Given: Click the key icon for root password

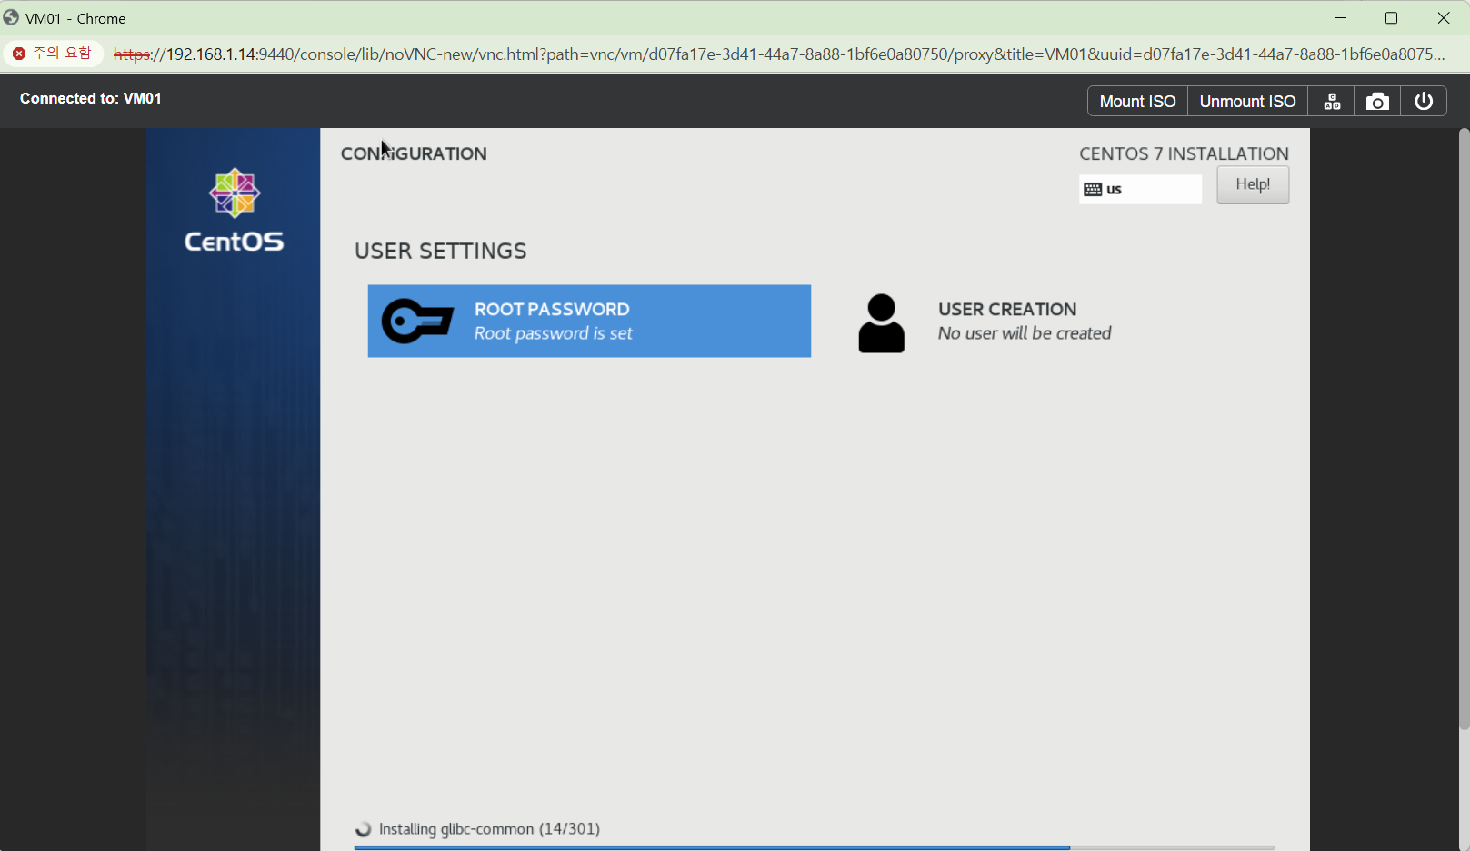Looking at the screenshot, I should 417,321.
